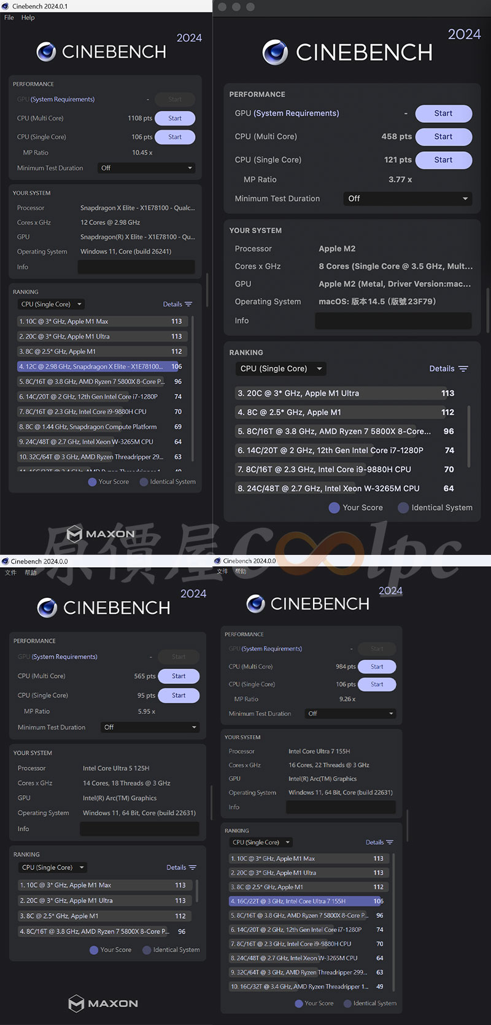Viewport: 491px width, 1025px height.
Task: Open Minimum Test Duration dropdown in the Core Ultra 7 window
Action: [x=350, y=713]
